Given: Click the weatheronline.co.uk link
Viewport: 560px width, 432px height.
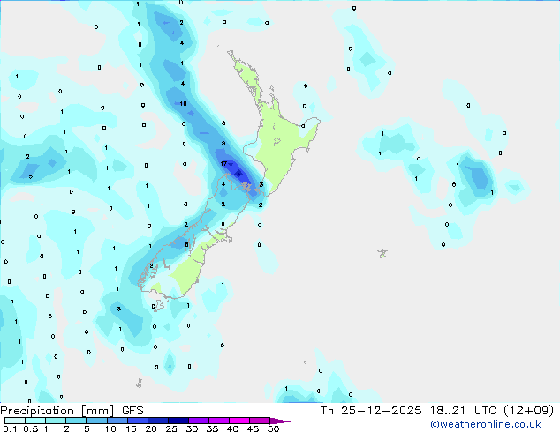Looking at the screenshot, I should pos(486,425).
